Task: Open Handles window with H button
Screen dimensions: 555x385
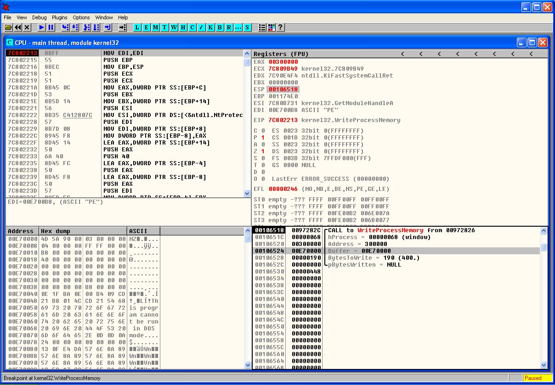Action: tap(183, 28)
